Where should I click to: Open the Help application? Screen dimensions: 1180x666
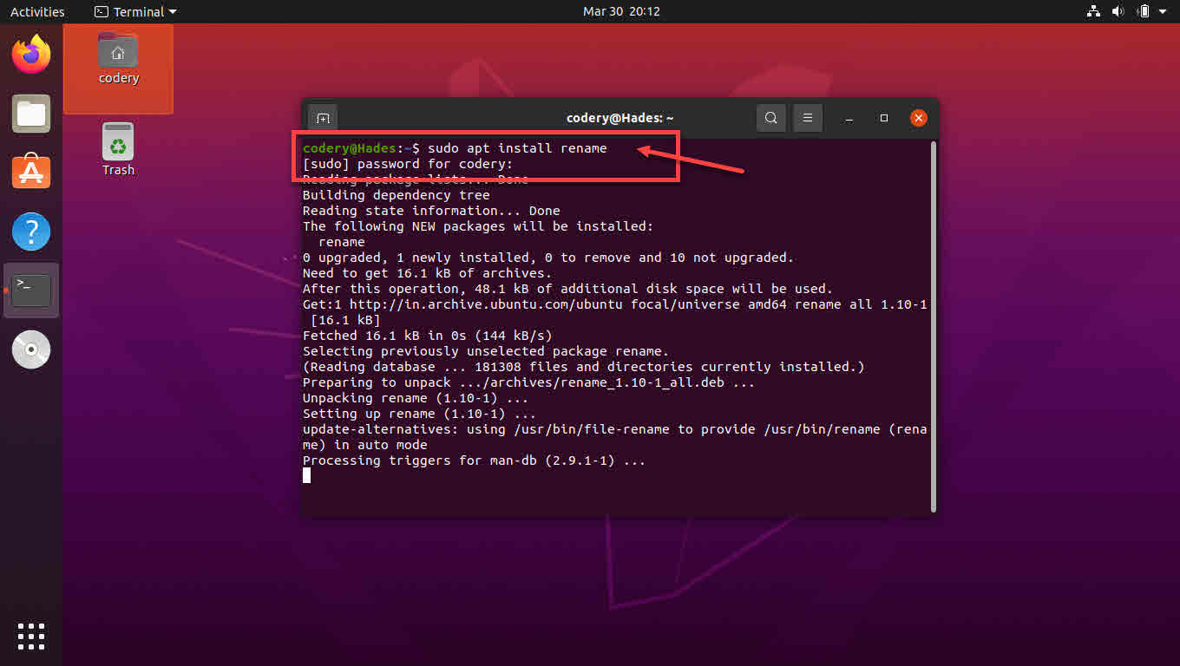click(x=30, y=232)
